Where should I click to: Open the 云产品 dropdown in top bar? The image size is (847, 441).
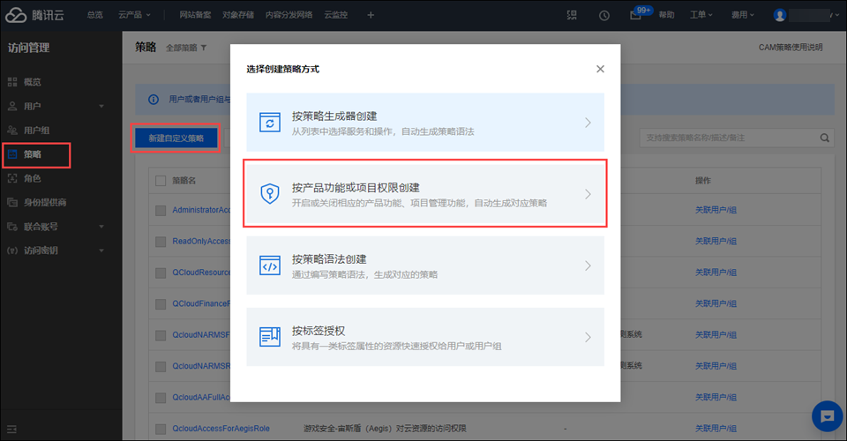[134, 15]
